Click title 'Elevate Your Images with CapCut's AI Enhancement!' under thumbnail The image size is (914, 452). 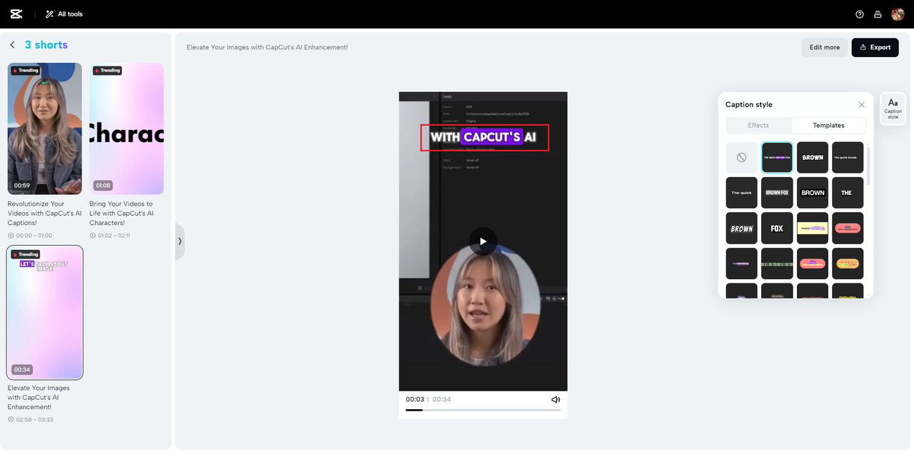click(39, 397)
